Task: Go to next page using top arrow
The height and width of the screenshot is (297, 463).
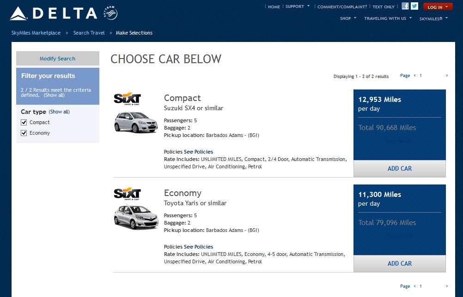Action: click(447, 76)
